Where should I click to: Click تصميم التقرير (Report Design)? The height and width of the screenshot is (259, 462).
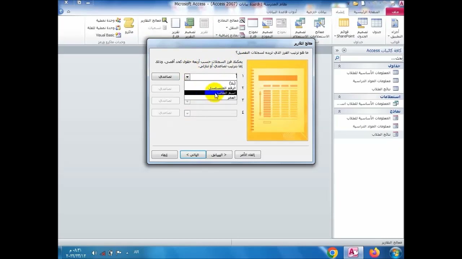[190, 28]
